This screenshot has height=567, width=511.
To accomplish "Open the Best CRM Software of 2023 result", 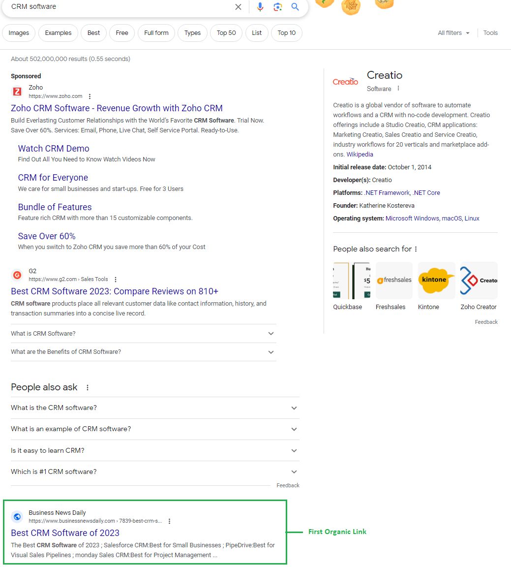I will click(x=65, y=533).
